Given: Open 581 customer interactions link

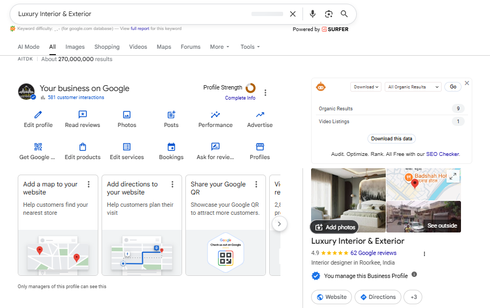Looking at the screenshot, I should [x=76, y=97].
